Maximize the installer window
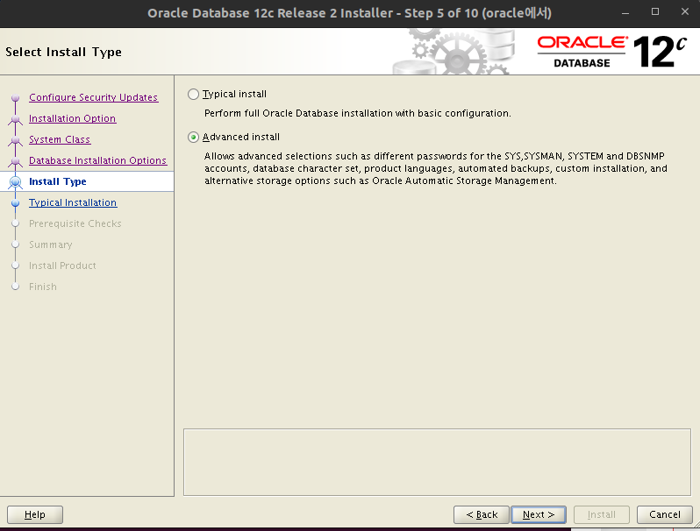The height and width of the screenshot is (531, 700). (x=655, y=12)
